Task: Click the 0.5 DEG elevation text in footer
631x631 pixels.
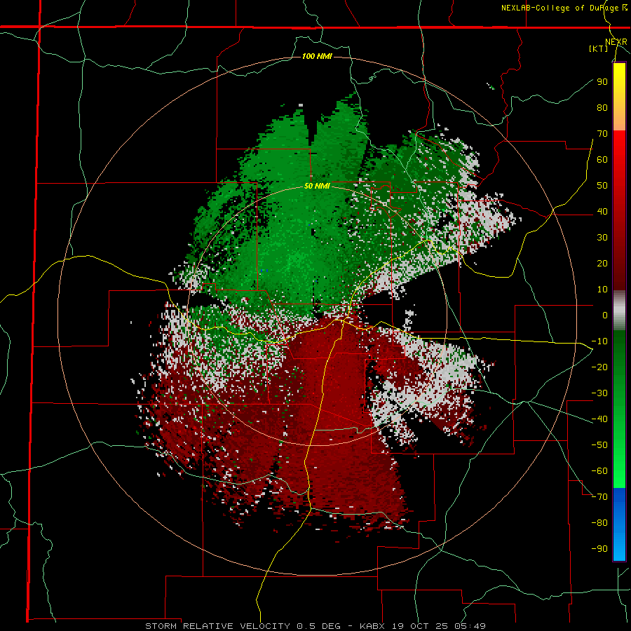Action: pyautogui.click(x=319, y=626)
